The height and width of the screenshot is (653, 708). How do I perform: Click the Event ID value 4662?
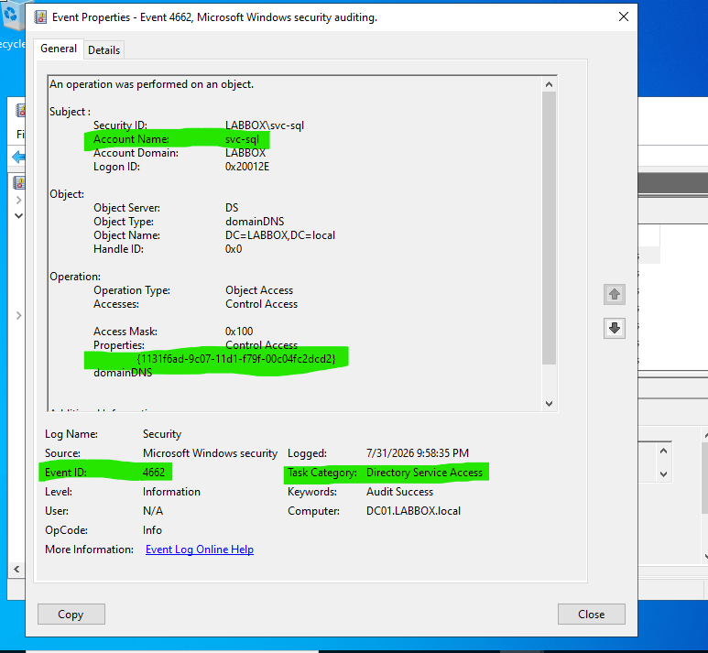(x=154, y=473)
